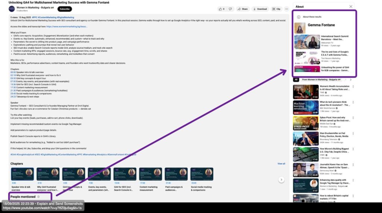Open the three-dot more actions menu
Viewport: 382px width, 213px height.
tap(286, 9)
